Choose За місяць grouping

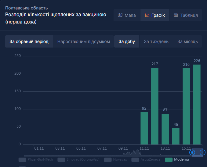tap(187, 41)
